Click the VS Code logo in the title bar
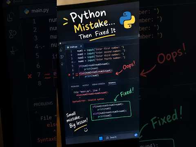 60,43
